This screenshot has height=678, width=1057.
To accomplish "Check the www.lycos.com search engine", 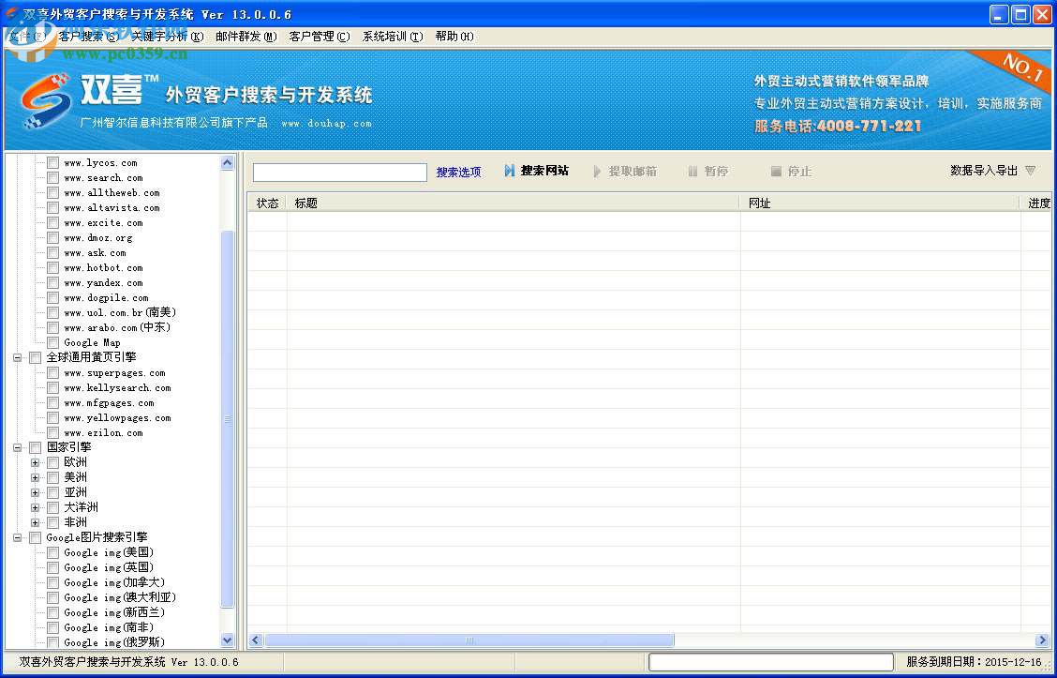I will pyautogui.click(x=52, y=162).
